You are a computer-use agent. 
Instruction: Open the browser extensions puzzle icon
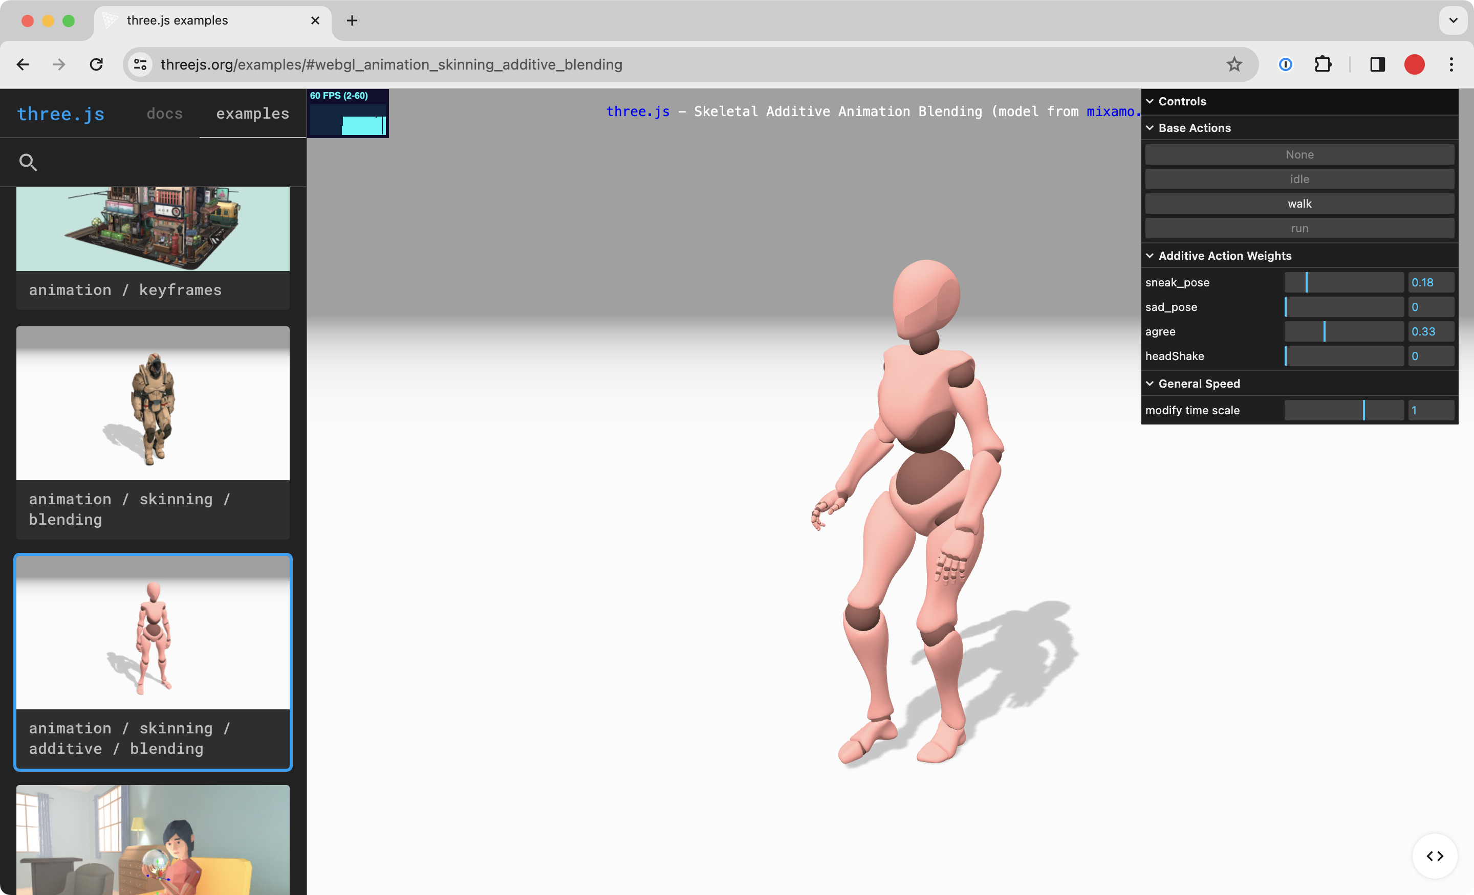[1323, 64]
